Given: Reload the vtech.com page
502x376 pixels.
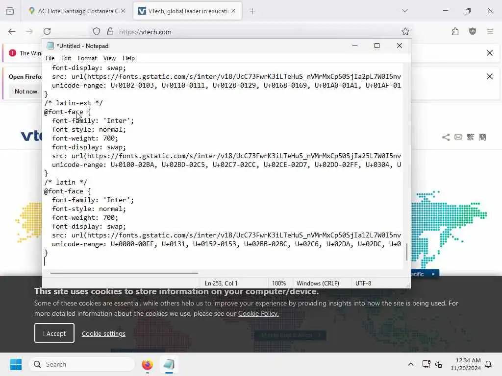Looking at the screenshot, I should [x=47, y=31].
